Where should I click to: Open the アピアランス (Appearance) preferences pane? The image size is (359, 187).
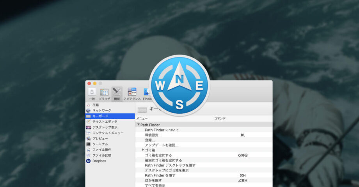click(x=132, y=93)
